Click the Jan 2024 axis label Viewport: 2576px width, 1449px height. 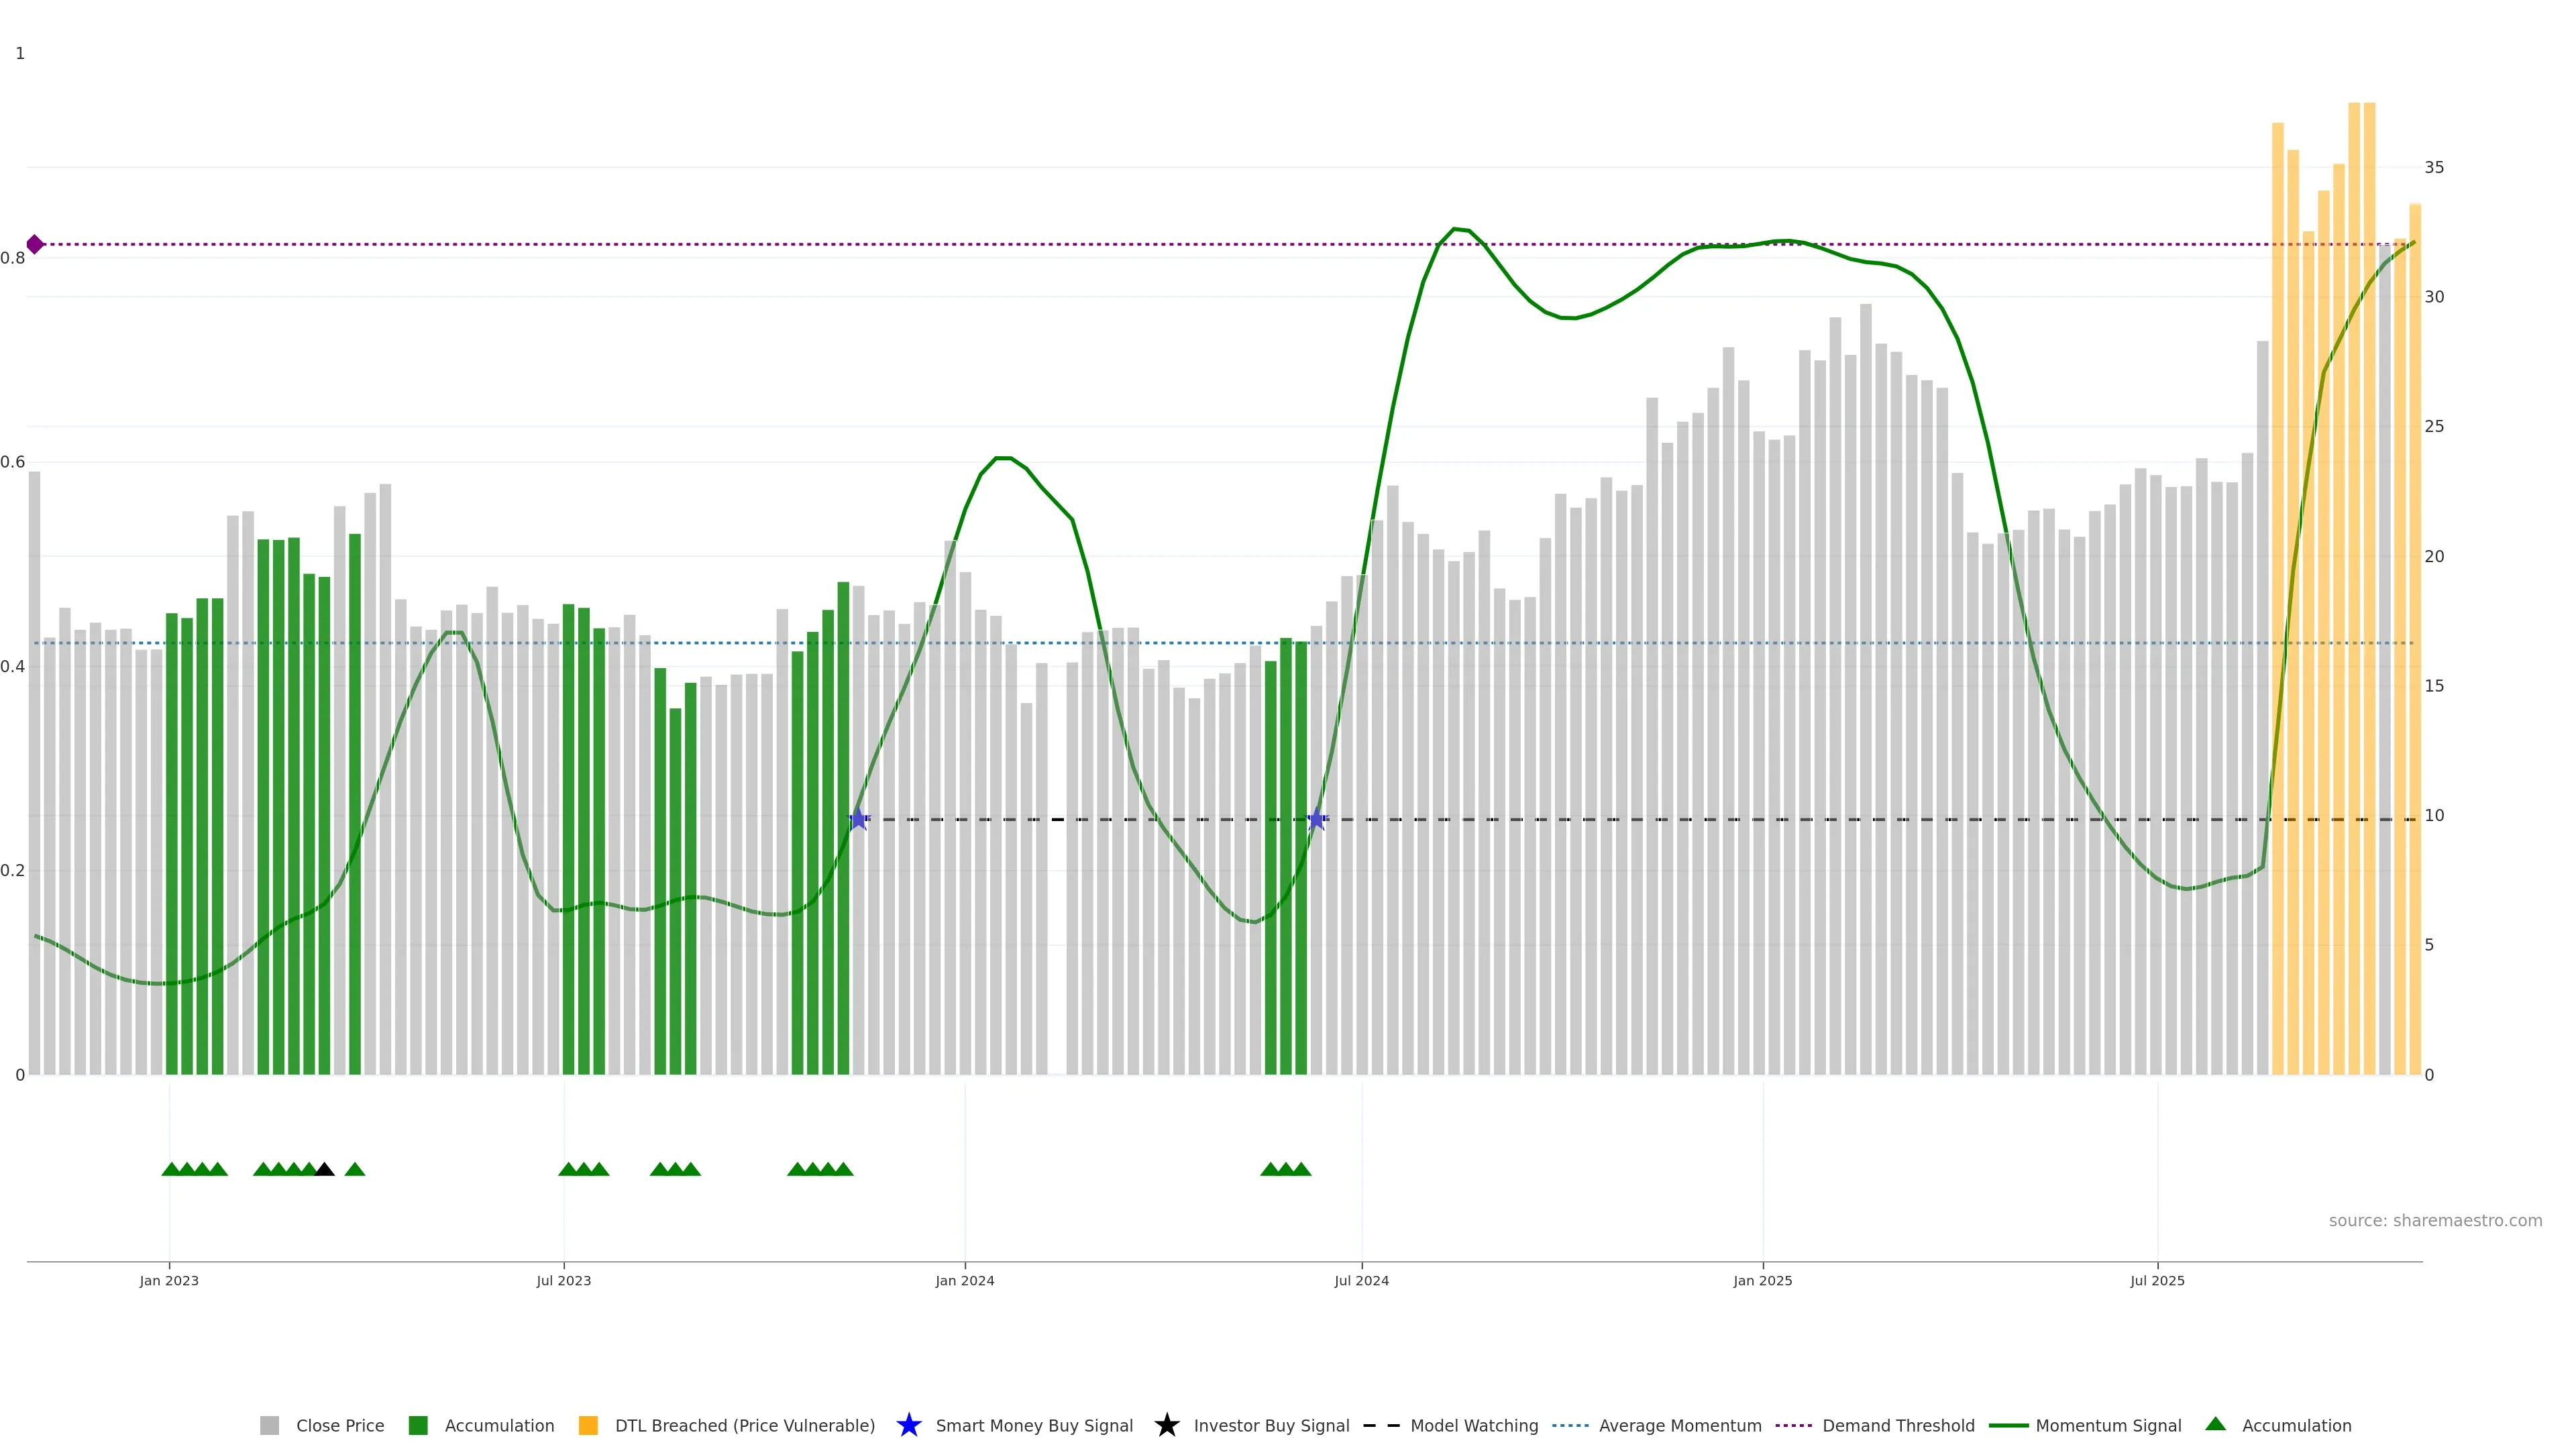[964, 1280]
